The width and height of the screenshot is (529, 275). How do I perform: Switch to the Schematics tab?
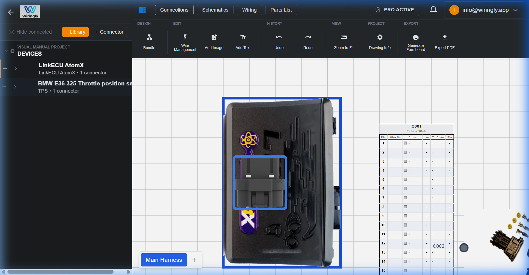(215, 10)
